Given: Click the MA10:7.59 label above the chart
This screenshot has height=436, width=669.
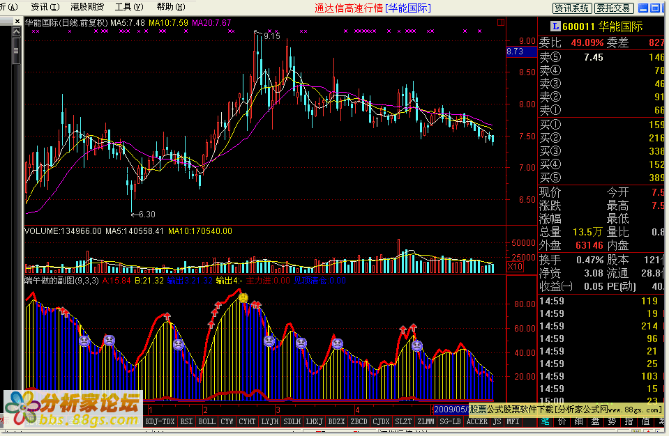Looking at the screenshot, I should [x=168, y=22].
